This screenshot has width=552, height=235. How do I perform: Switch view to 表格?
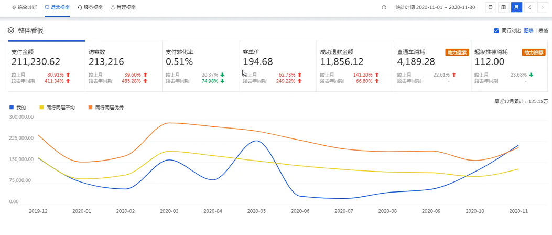tap(543, 30)
